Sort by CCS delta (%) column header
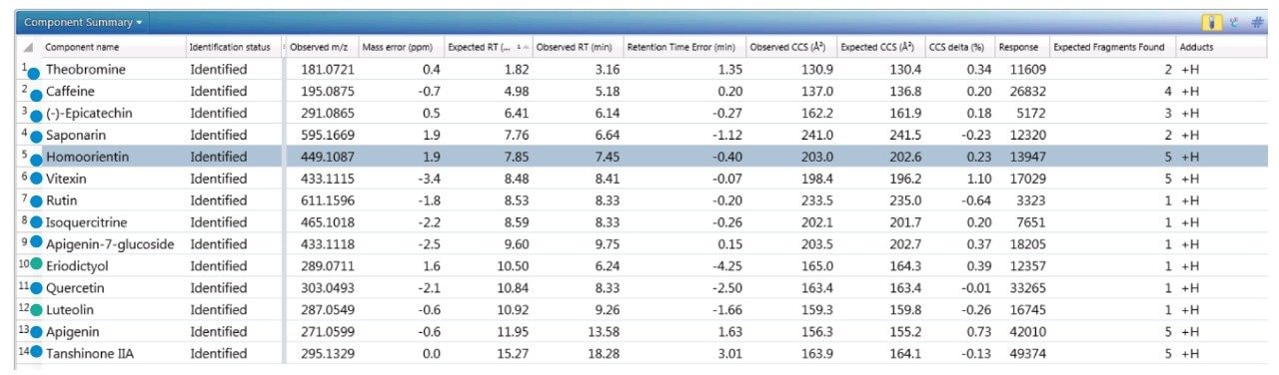 click(957, 48)
